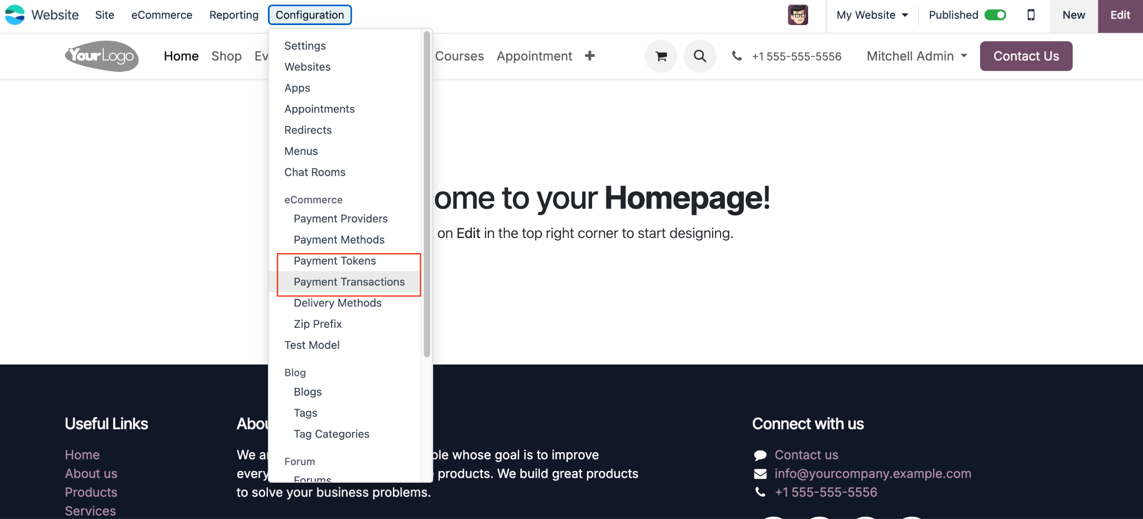Open the Shop navigation link

[227, 56]
